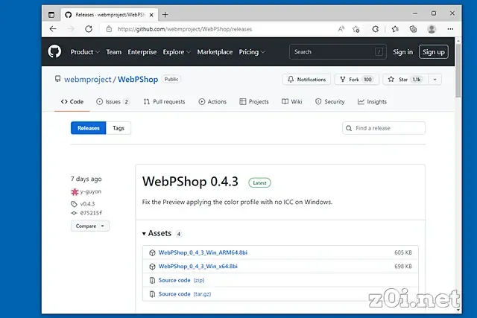Open the browser extensions icon
The image size is (477, 318).
pos(376,29)
